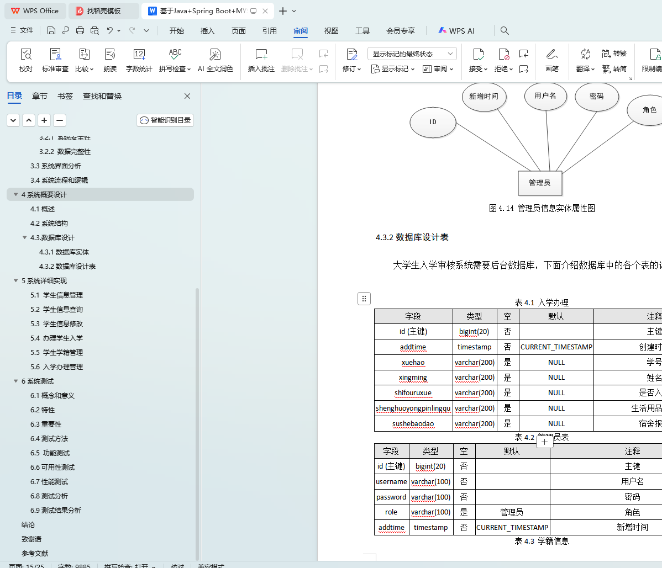Open 显示标记的最终状态 dropdown

(412, 54)
